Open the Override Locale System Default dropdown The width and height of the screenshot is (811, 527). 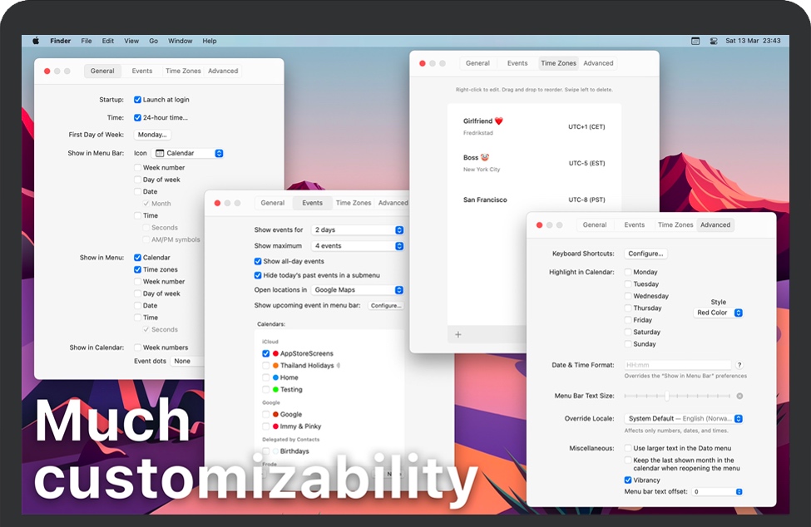tap(684, 419)
